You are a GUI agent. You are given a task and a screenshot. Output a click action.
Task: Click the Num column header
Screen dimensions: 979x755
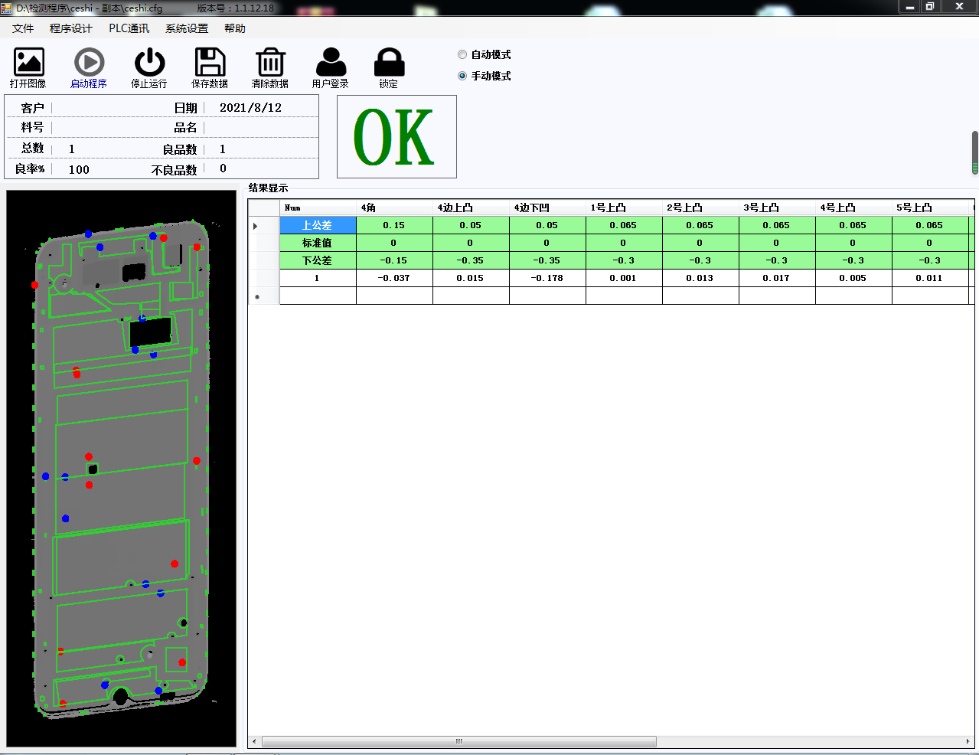pos(318,208)
